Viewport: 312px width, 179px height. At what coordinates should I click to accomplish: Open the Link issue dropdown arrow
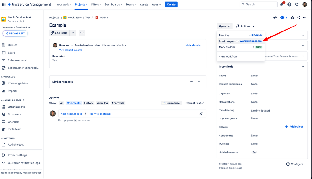pyautogui.click(x=73, y=33)
